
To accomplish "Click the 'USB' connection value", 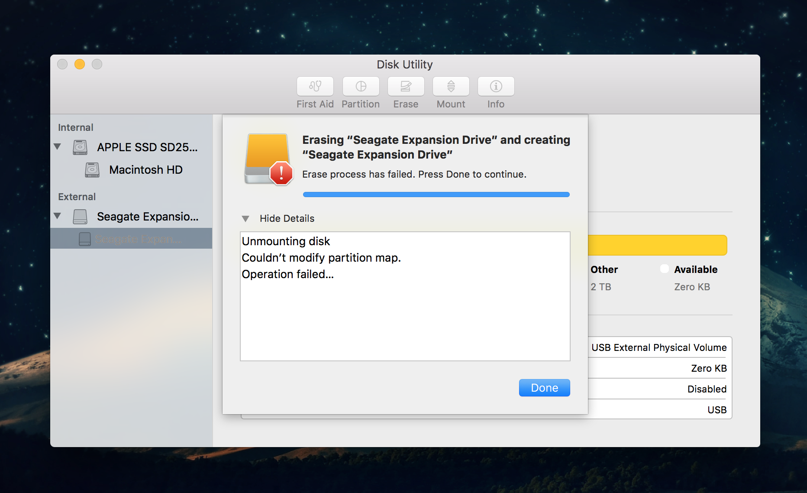I will (x=717, y=410).
